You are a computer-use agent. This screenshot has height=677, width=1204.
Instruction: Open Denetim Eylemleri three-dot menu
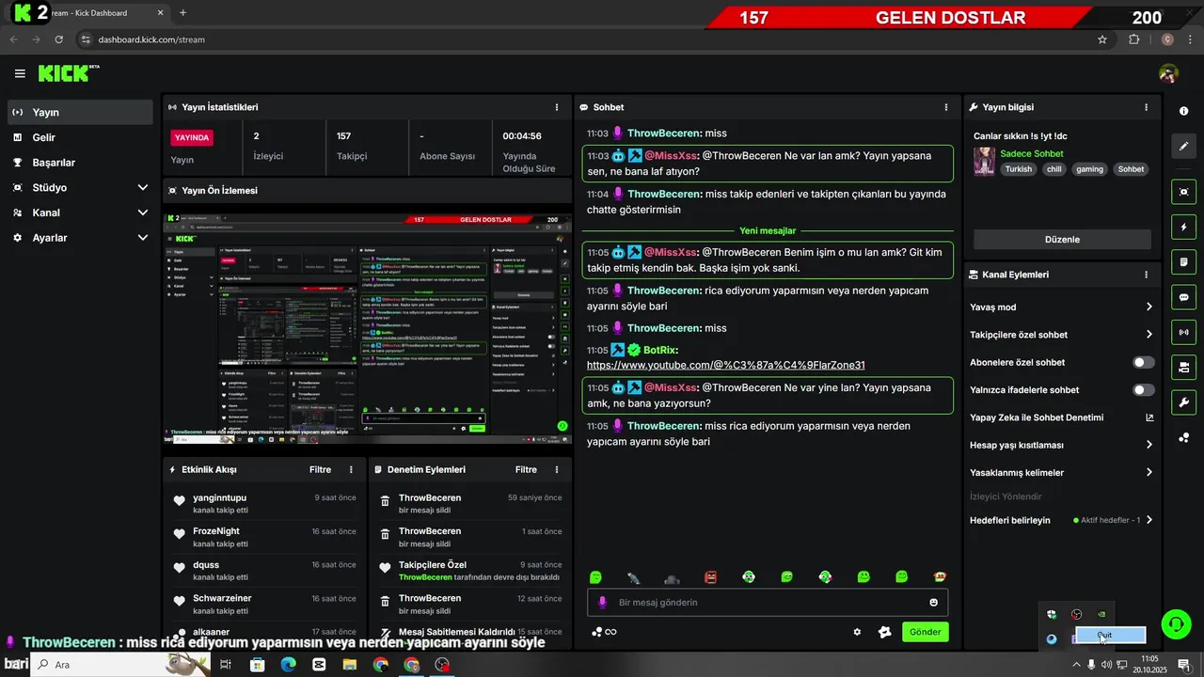[557, 469]
